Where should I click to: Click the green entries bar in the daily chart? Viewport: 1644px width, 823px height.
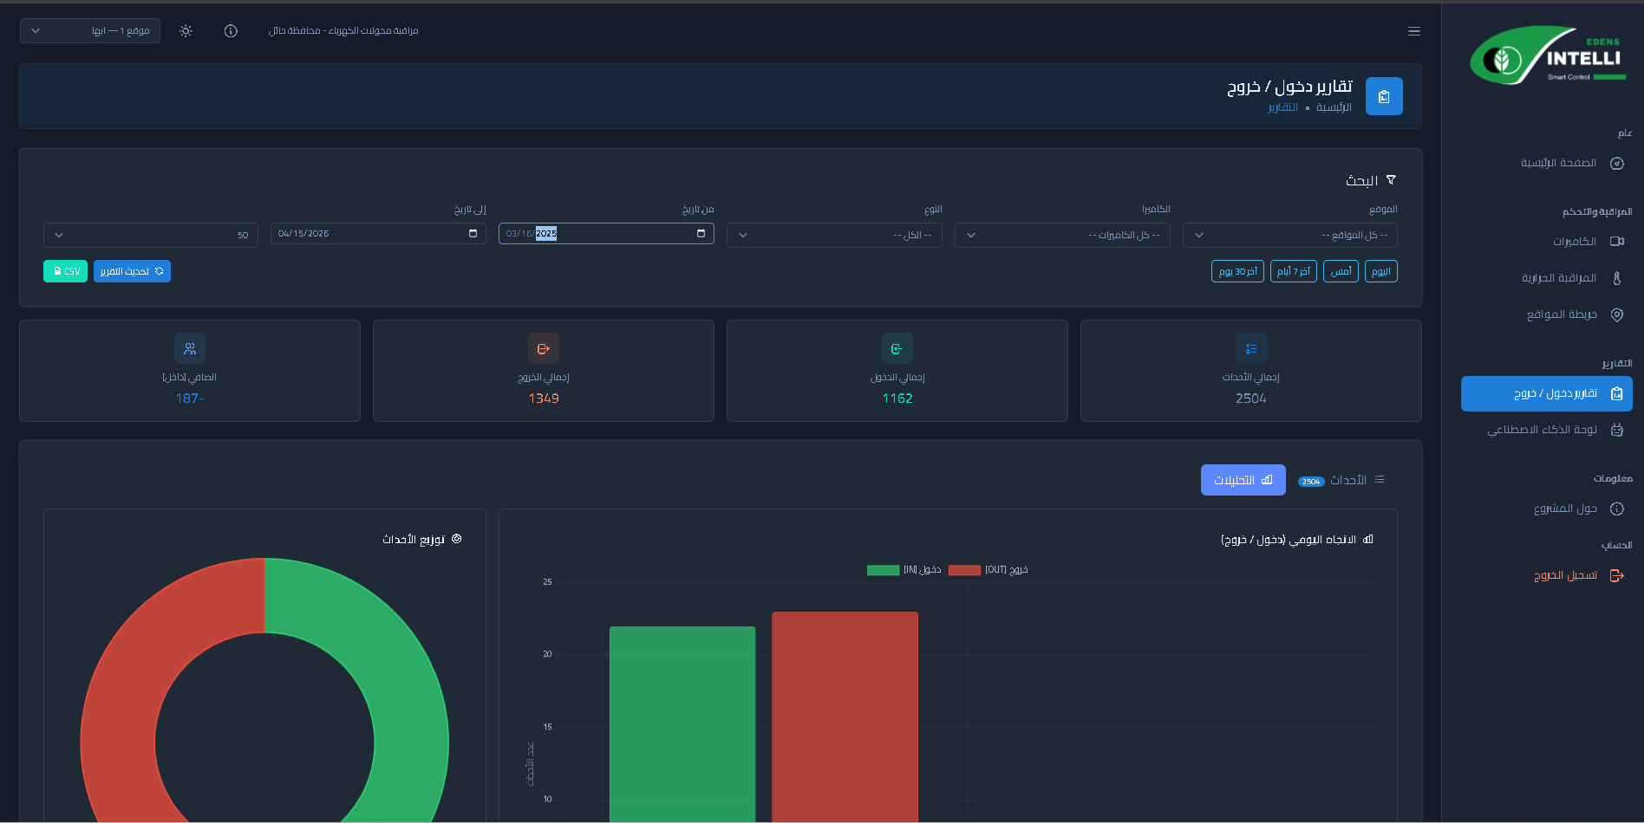click(682, 724)
